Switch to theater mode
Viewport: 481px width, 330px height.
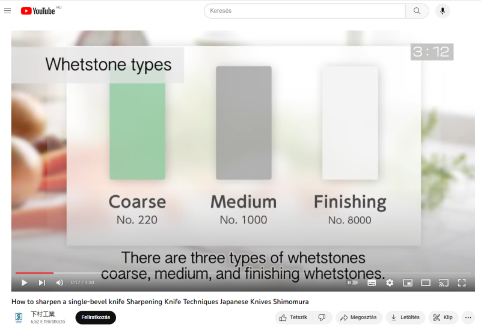pyautogui.click(x=426, y=282)
